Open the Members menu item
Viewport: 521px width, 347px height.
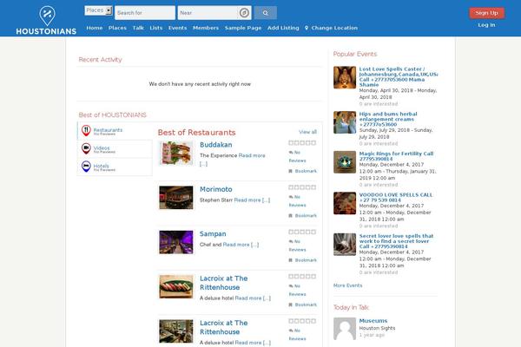(x=206, y=29)
